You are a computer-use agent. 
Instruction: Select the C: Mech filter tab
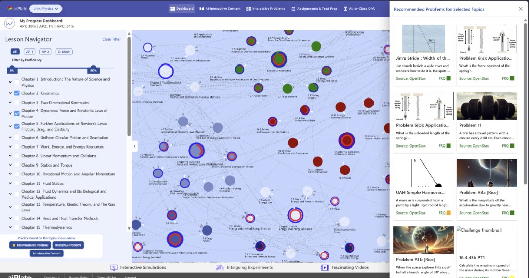tap(64, 52)
